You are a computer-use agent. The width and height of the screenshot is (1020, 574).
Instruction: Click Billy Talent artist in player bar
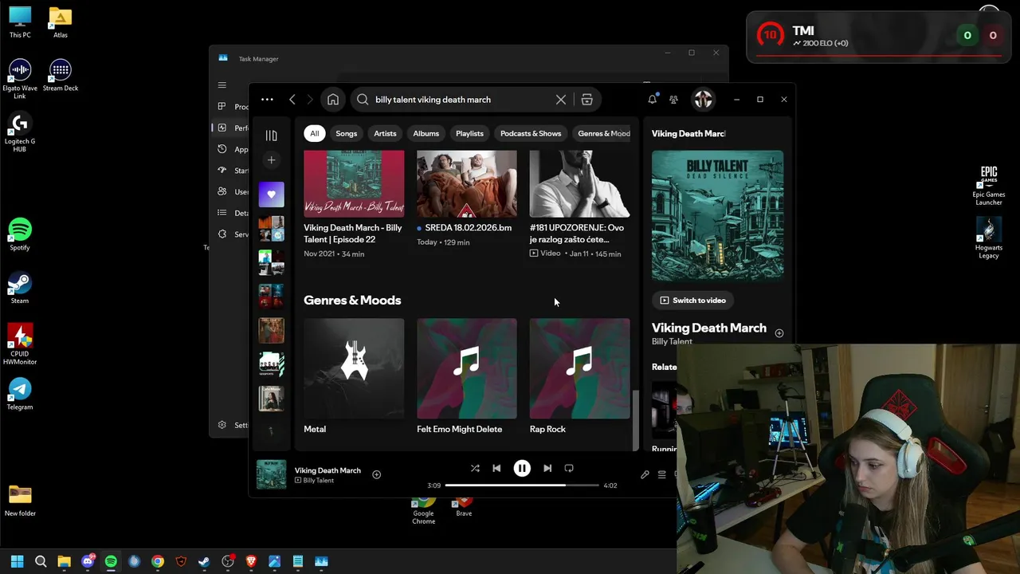click(319, 481)
